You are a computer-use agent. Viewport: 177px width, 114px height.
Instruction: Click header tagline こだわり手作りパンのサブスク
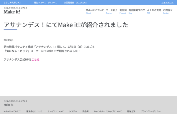(15, 8)
